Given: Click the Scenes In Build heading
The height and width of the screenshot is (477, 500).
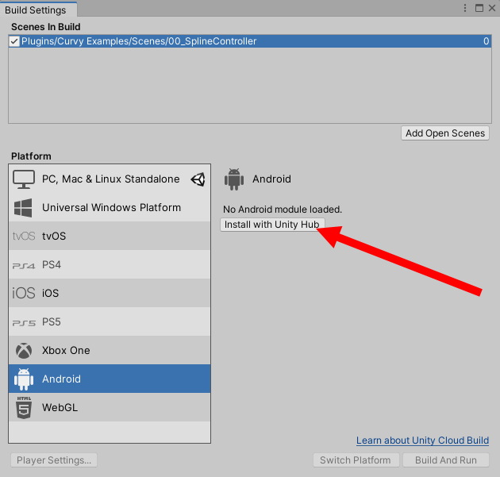Looking at the screenshot, I should (x=45, y=27).
